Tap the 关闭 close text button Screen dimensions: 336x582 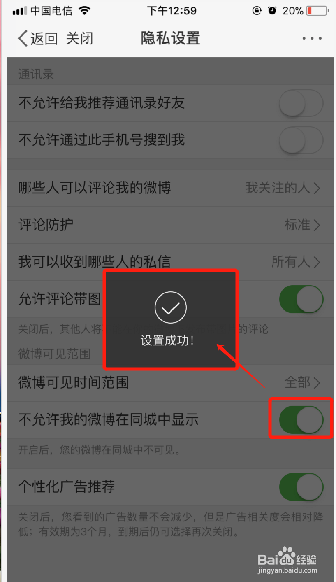(80, 39)
